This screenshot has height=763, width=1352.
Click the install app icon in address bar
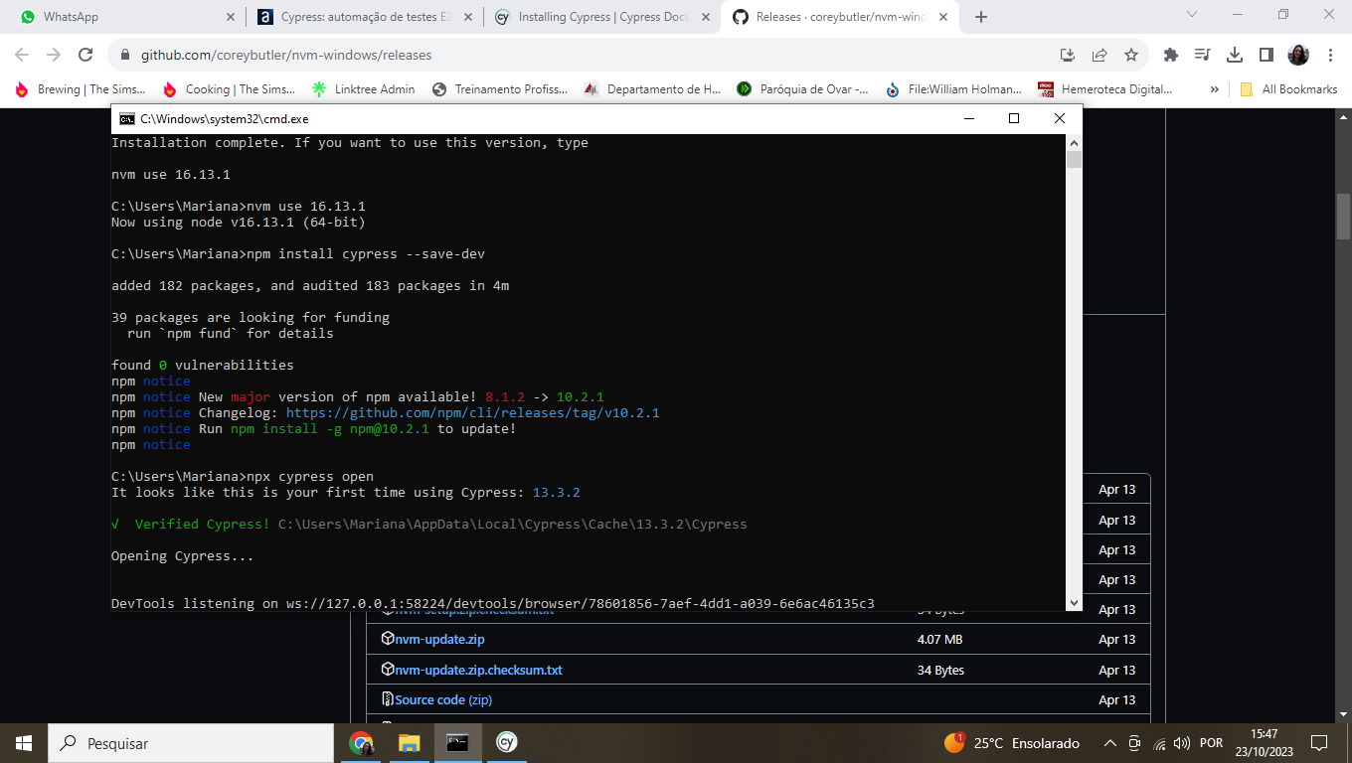coord(1068,55)
